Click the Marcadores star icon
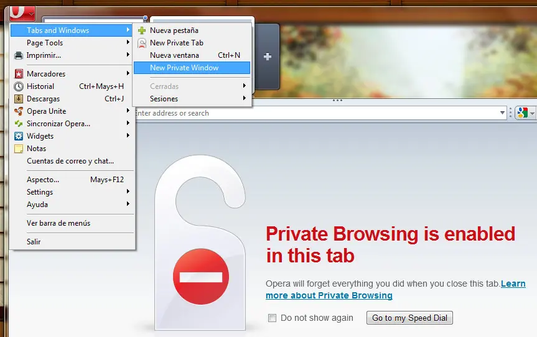This screenshot has width=537, height=337. coord(19,74)
